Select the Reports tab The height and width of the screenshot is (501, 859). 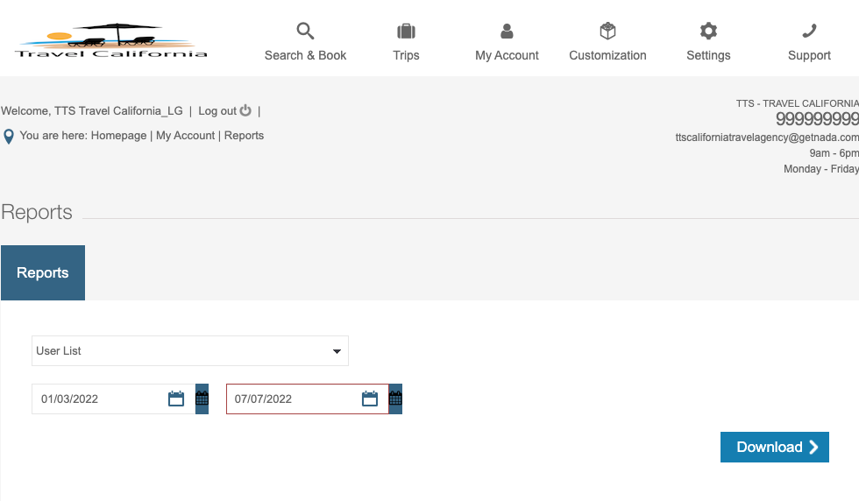[43, 272]
